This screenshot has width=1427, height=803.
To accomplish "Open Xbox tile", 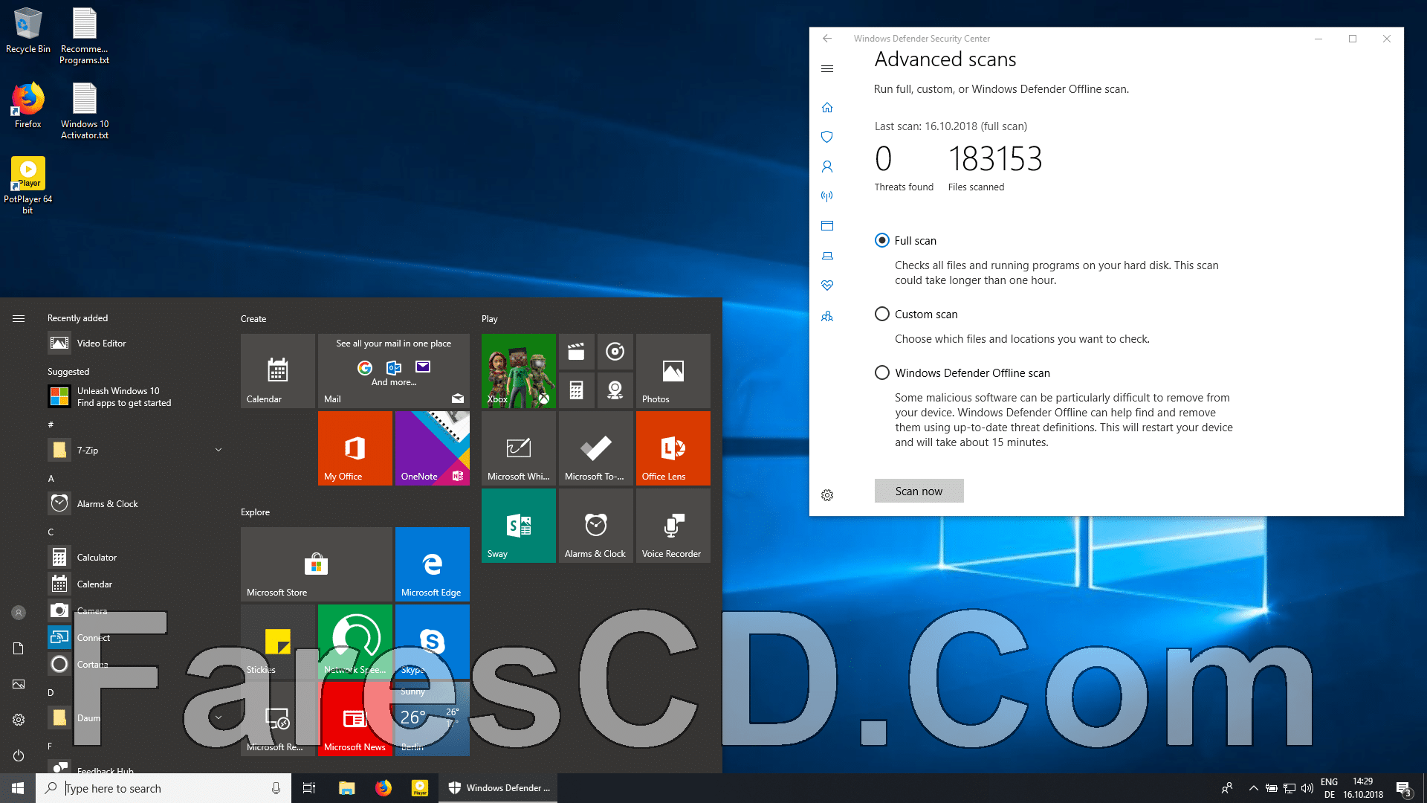I will (519, 371).
